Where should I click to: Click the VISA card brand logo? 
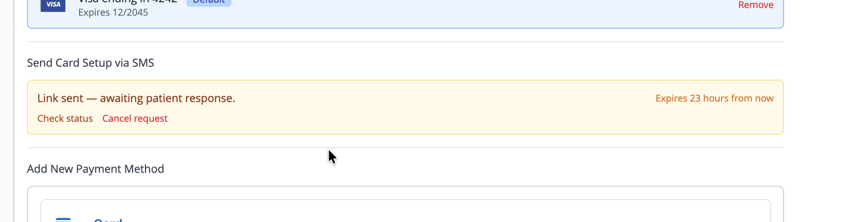click(53, 5)
